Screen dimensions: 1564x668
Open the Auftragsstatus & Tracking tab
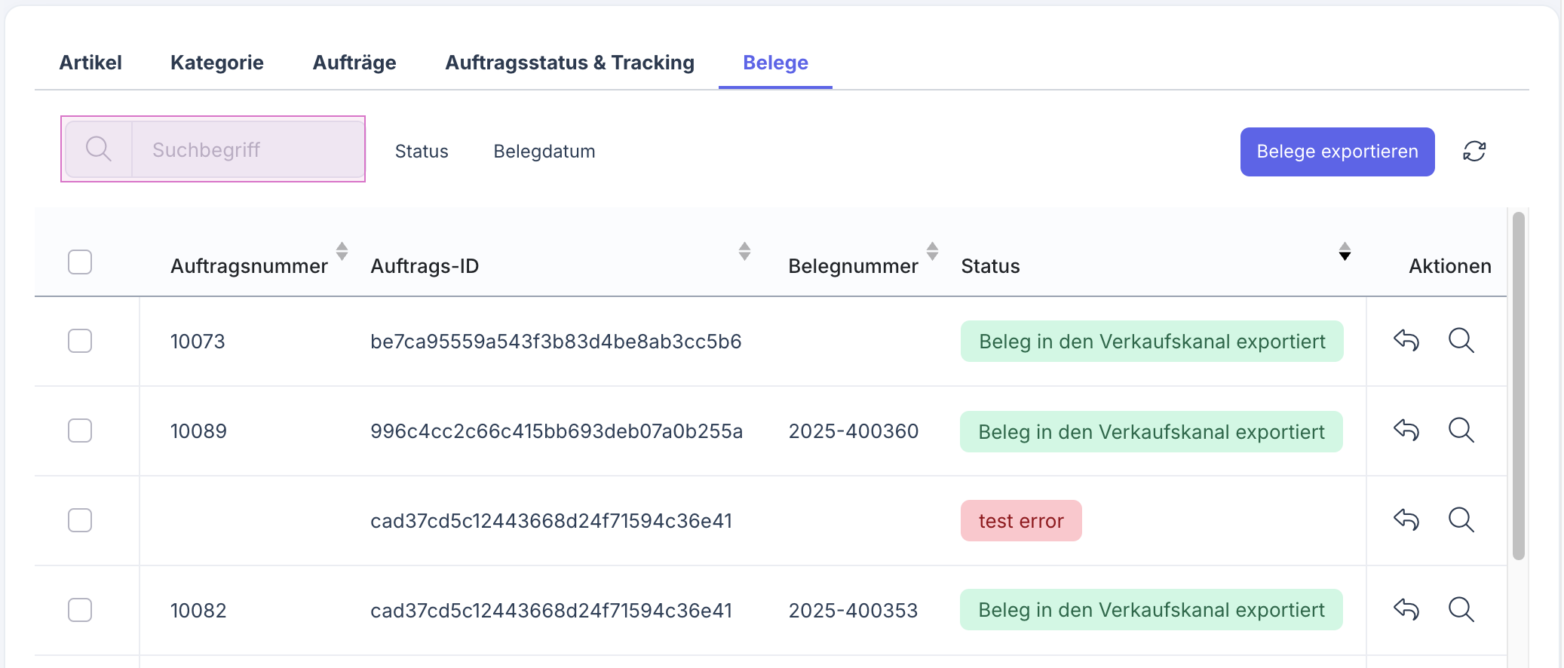(570, 63)
